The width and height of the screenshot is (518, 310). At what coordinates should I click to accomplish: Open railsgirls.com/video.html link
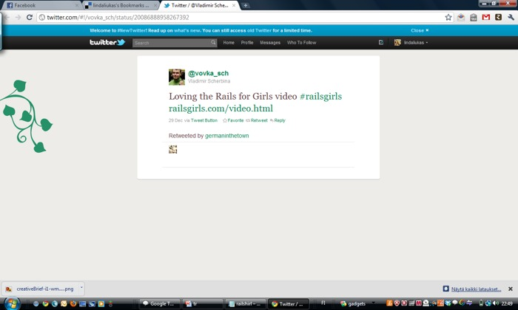click(221, 108)
